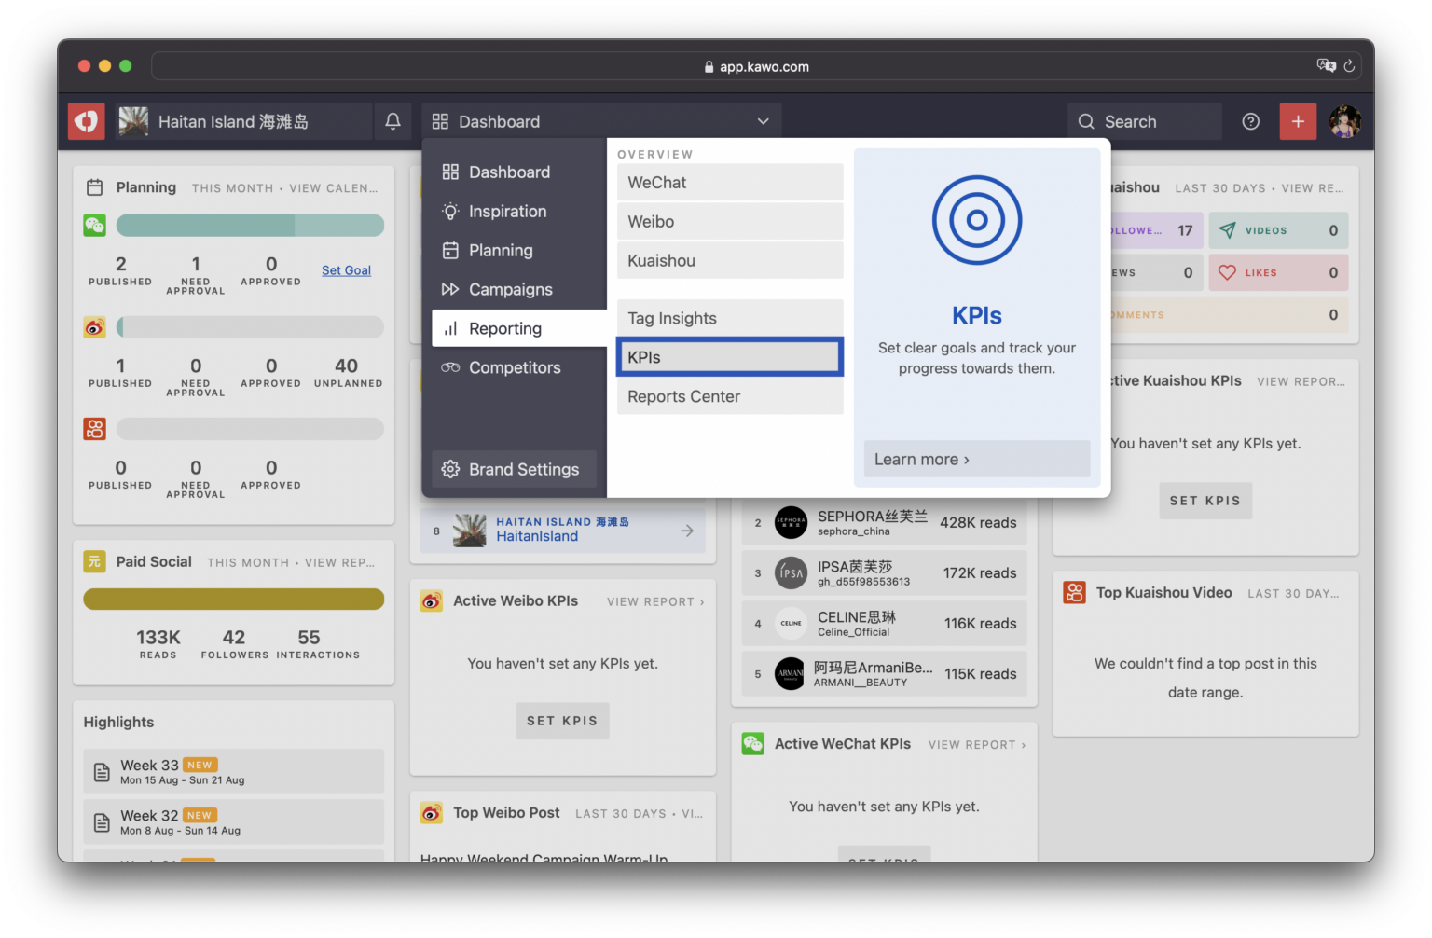Click the WeChat icon in the Planning card
Viewport: 1432px width, 938px height.
[94, 225]
